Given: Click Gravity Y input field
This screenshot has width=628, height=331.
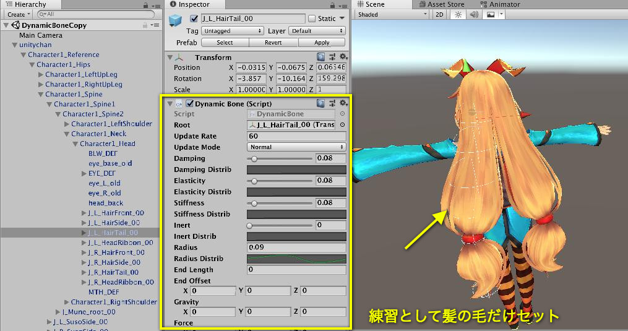Looking at the screenshot, I should 267,312.
